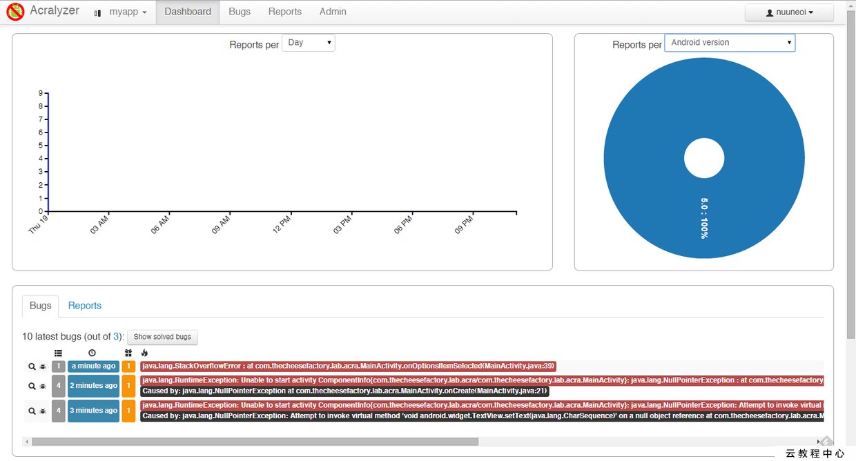Click the magnifier icon in '2 minutes ago' row
Viewport: 856px width, 461px height.
[32, 386]
